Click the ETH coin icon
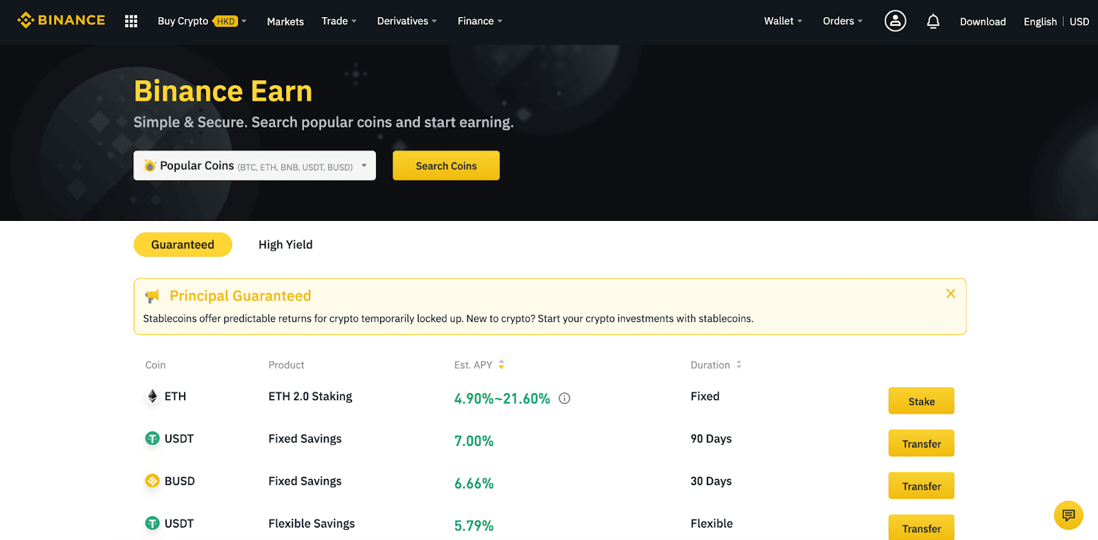The width and height of the screenshot is (1098, 540). tap(152, 396)
